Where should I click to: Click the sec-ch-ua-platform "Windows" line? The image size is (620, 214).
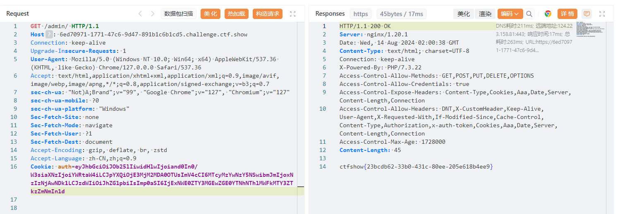pyautogui.click(x=80, y=109)
